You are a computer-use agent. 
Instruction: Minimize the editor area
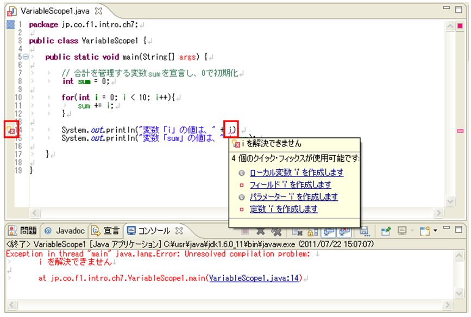[x=446, y=9]
